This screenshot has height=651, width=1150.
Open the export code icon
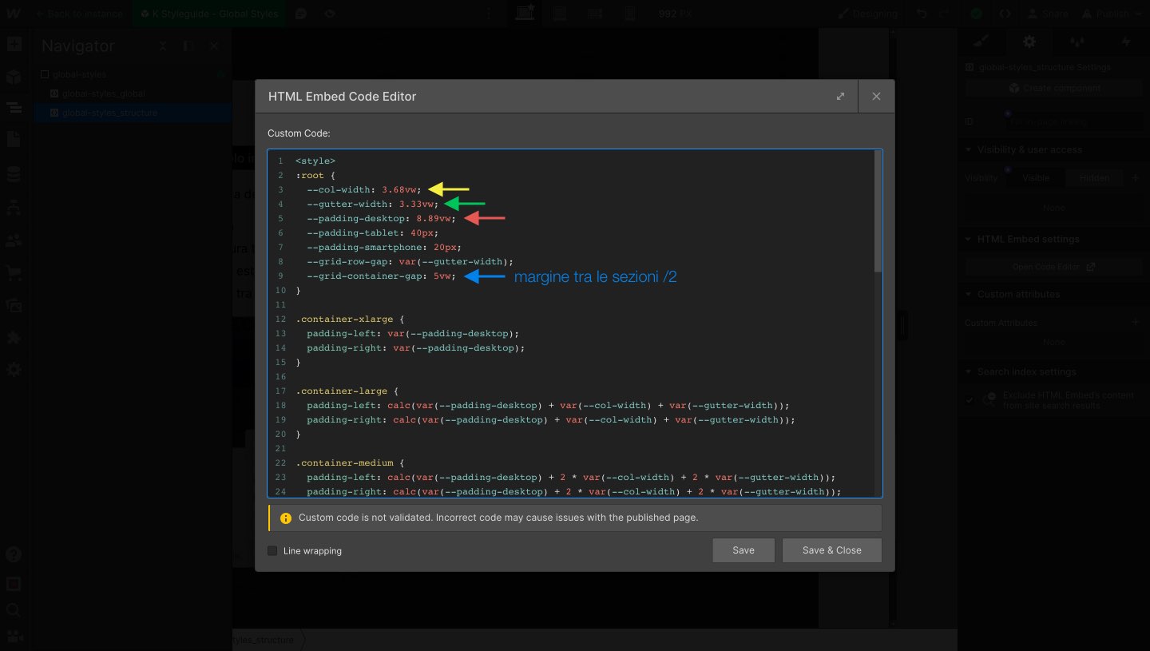tap(1005, 14)
